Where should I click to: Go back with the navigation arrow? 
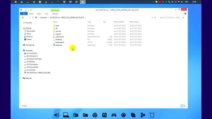23,18
